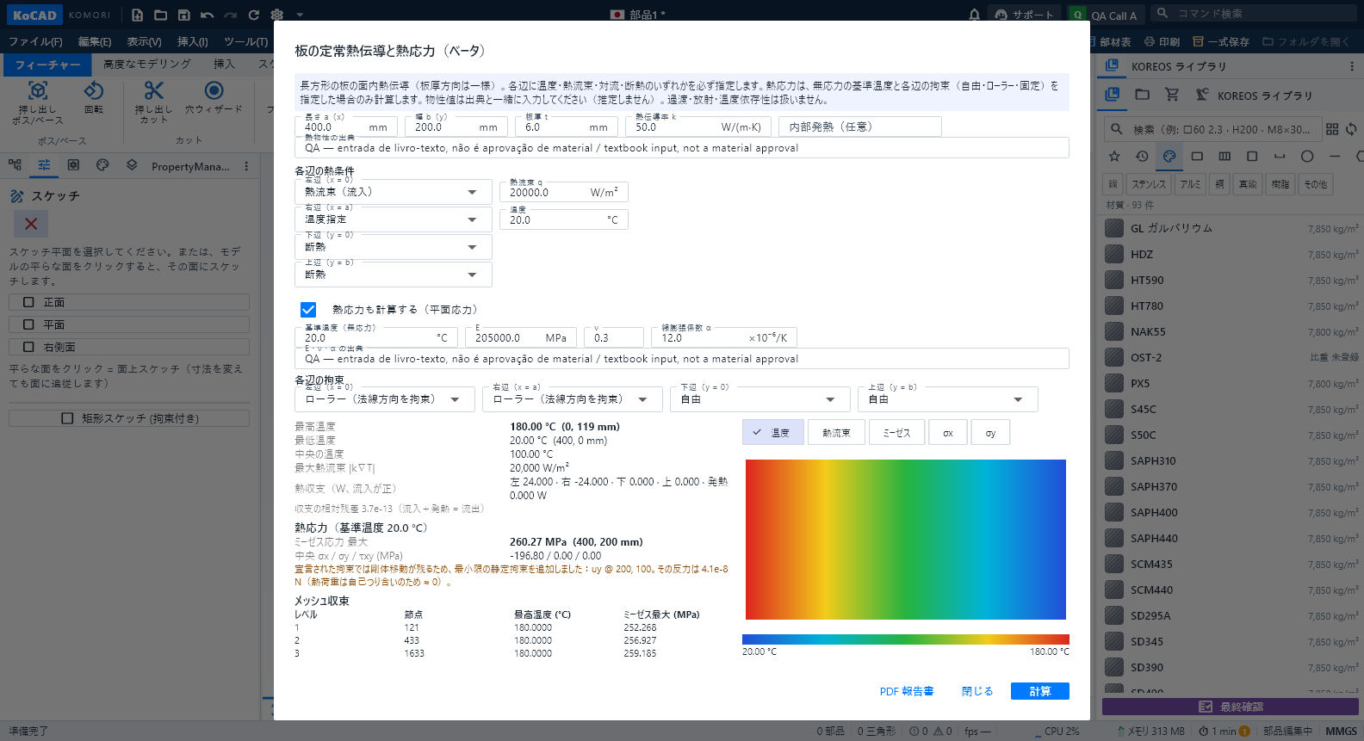Click the save disk icon in title bar

tap(184, 15)
